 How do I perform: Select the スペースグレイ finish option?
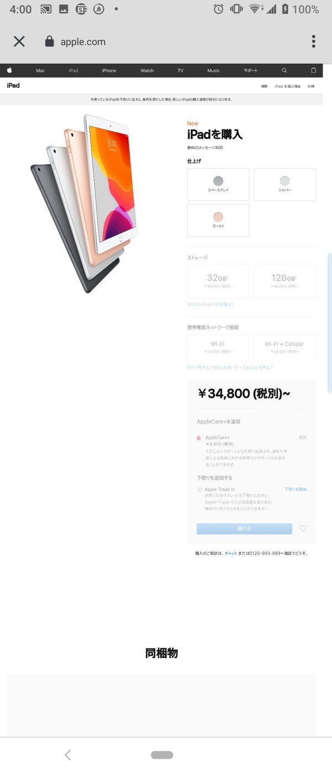[218, 184]
